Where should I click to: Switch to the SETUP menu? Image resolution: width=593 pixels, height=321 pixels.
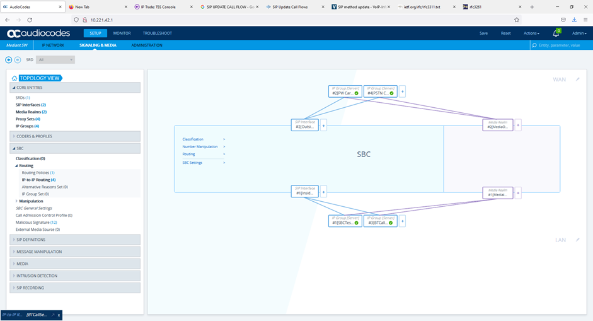click(95, 33)
